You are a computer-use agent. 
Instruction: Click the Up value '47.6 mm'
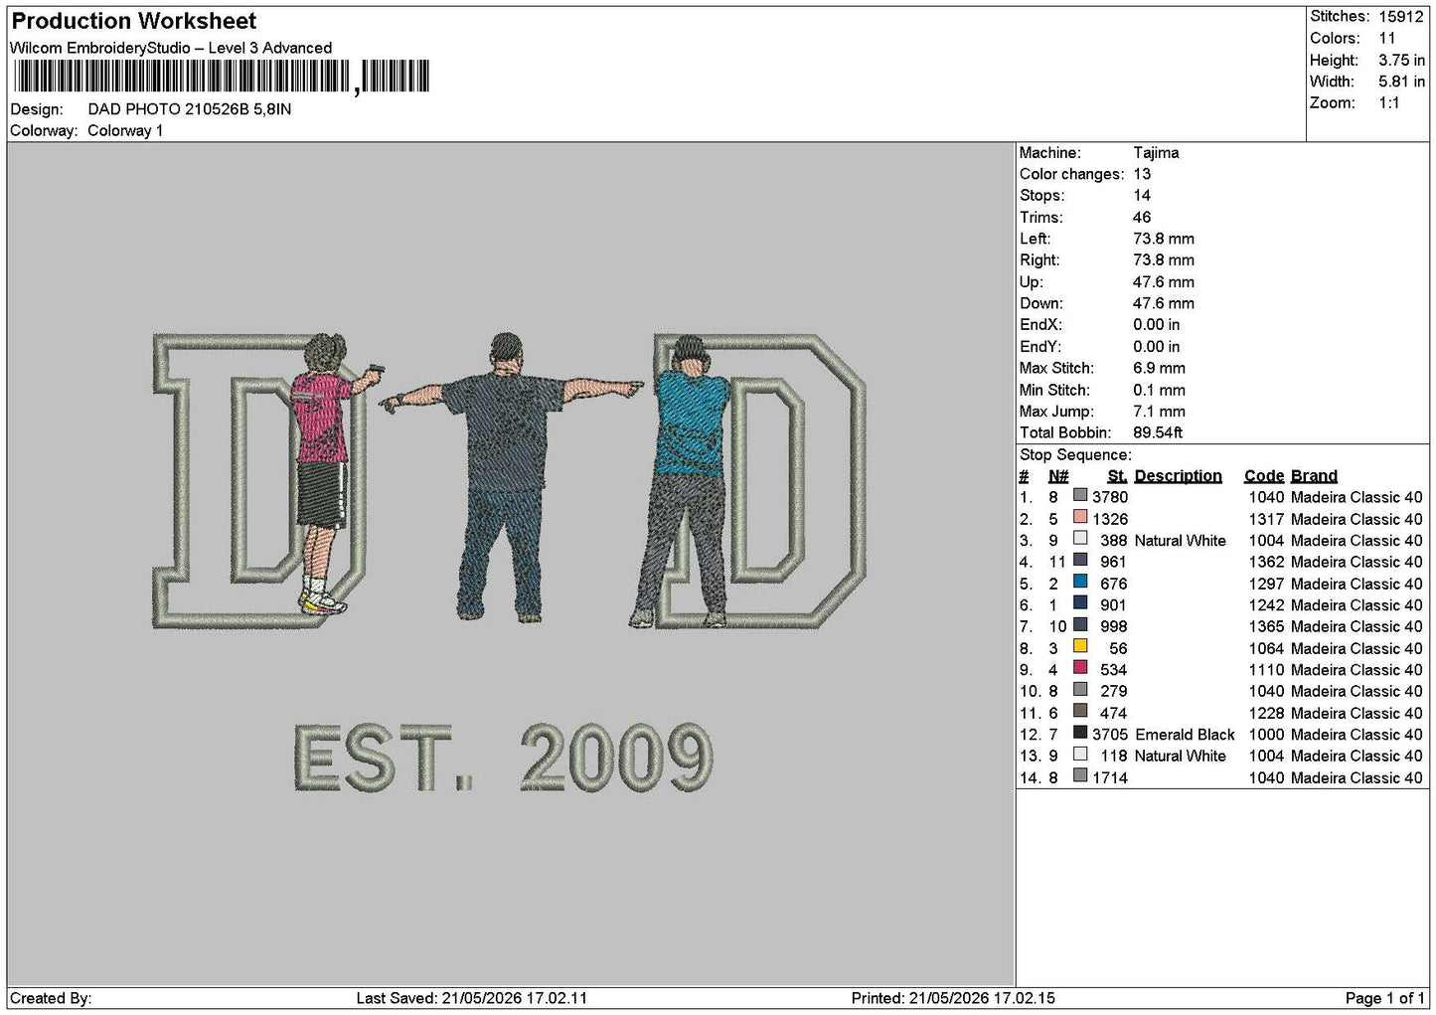tap(1164, 282)
